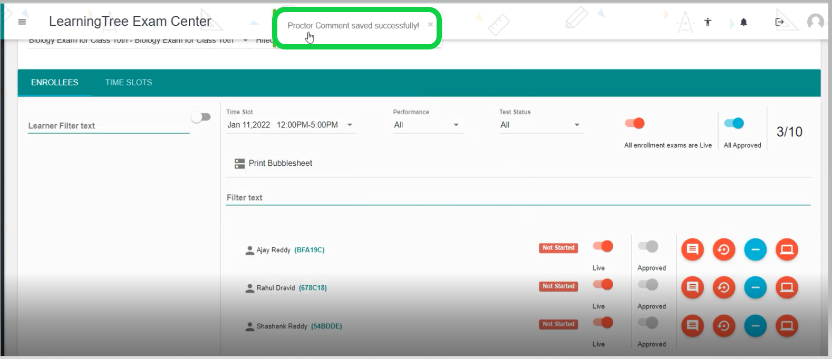Screen dimensions: 832x359
Task: Turn off Live toggle for Rahul Dravid
Action: pyautogui.click(x=603, y=285)
